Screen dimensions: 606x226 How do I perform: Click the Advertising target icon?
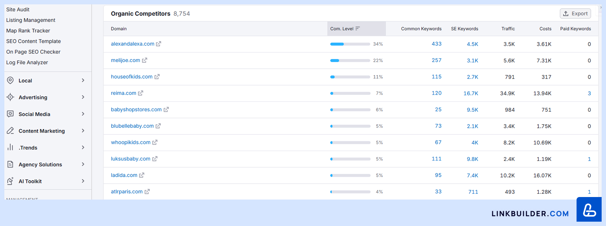point(11,97)
